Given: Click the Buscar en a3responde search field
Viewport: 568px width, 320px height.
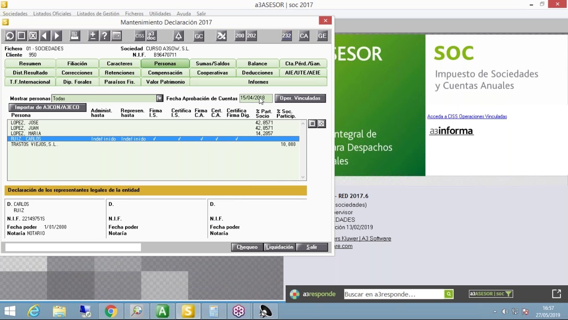Looking at the screenshot, I should [x=394, y=294].
